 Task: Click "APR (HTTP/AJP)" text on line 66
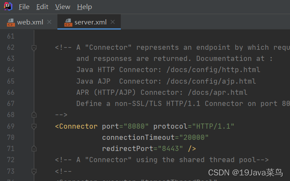(x=106, y=93)
